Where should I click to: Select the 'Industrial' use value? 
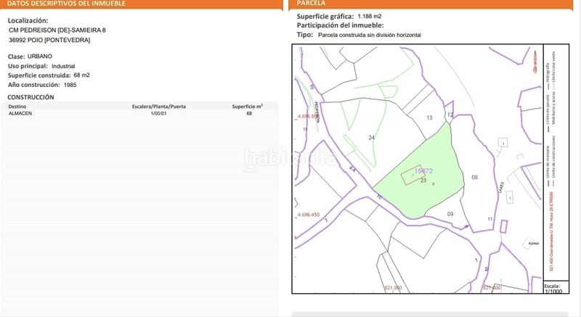pos(63,66)
